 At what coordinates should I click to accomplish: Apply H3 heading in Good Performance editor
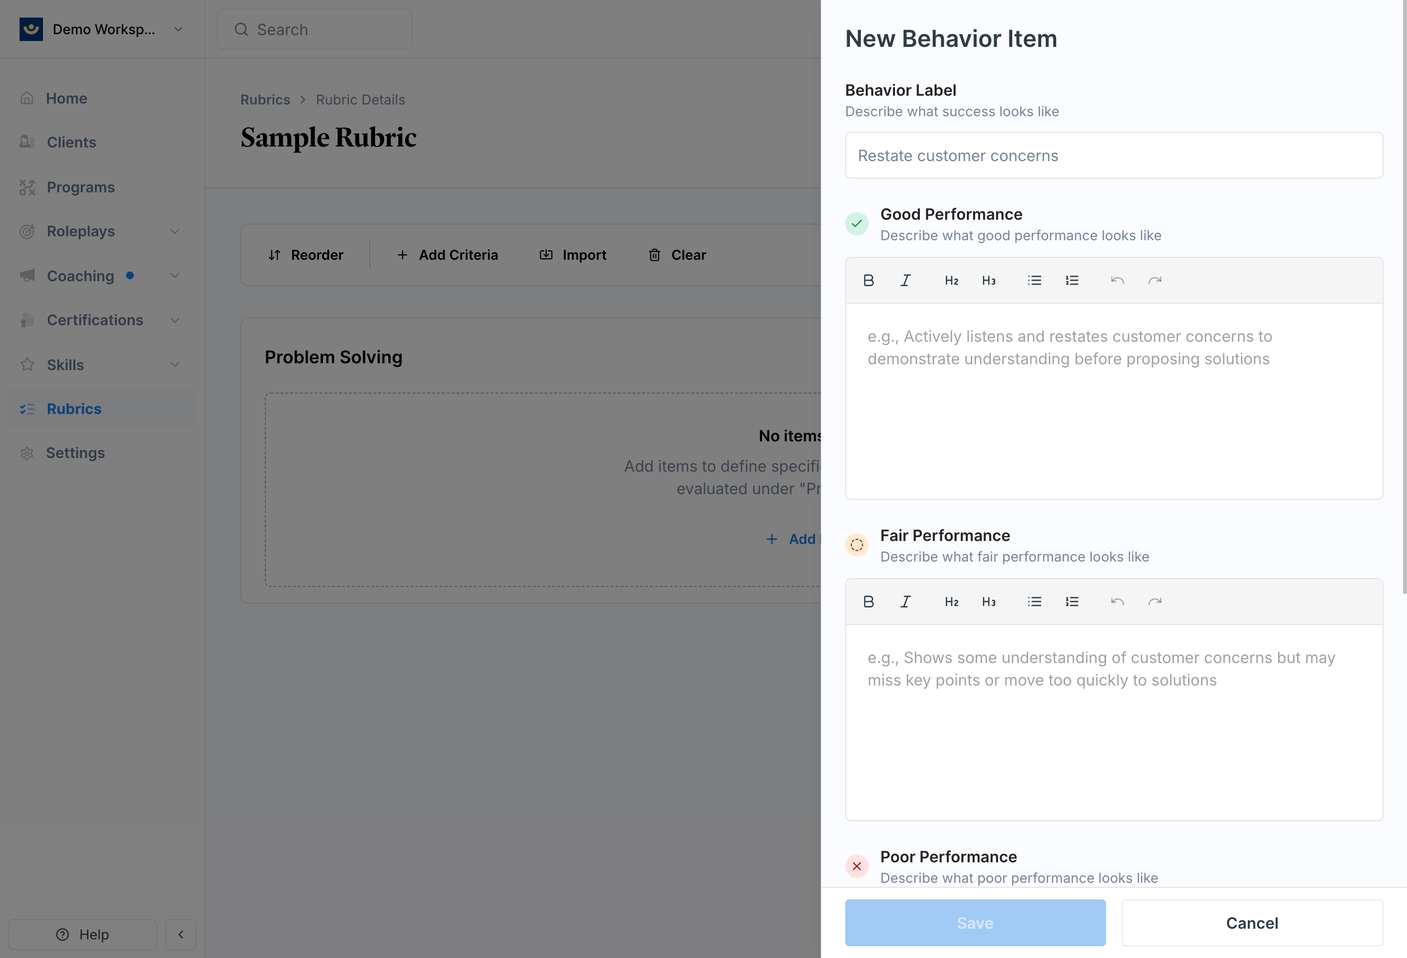[989, 280]
